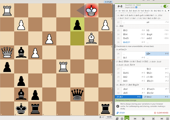This screenshot has height=120, width=170.
Task: Jump to the first move
Action: pos(135,118)
